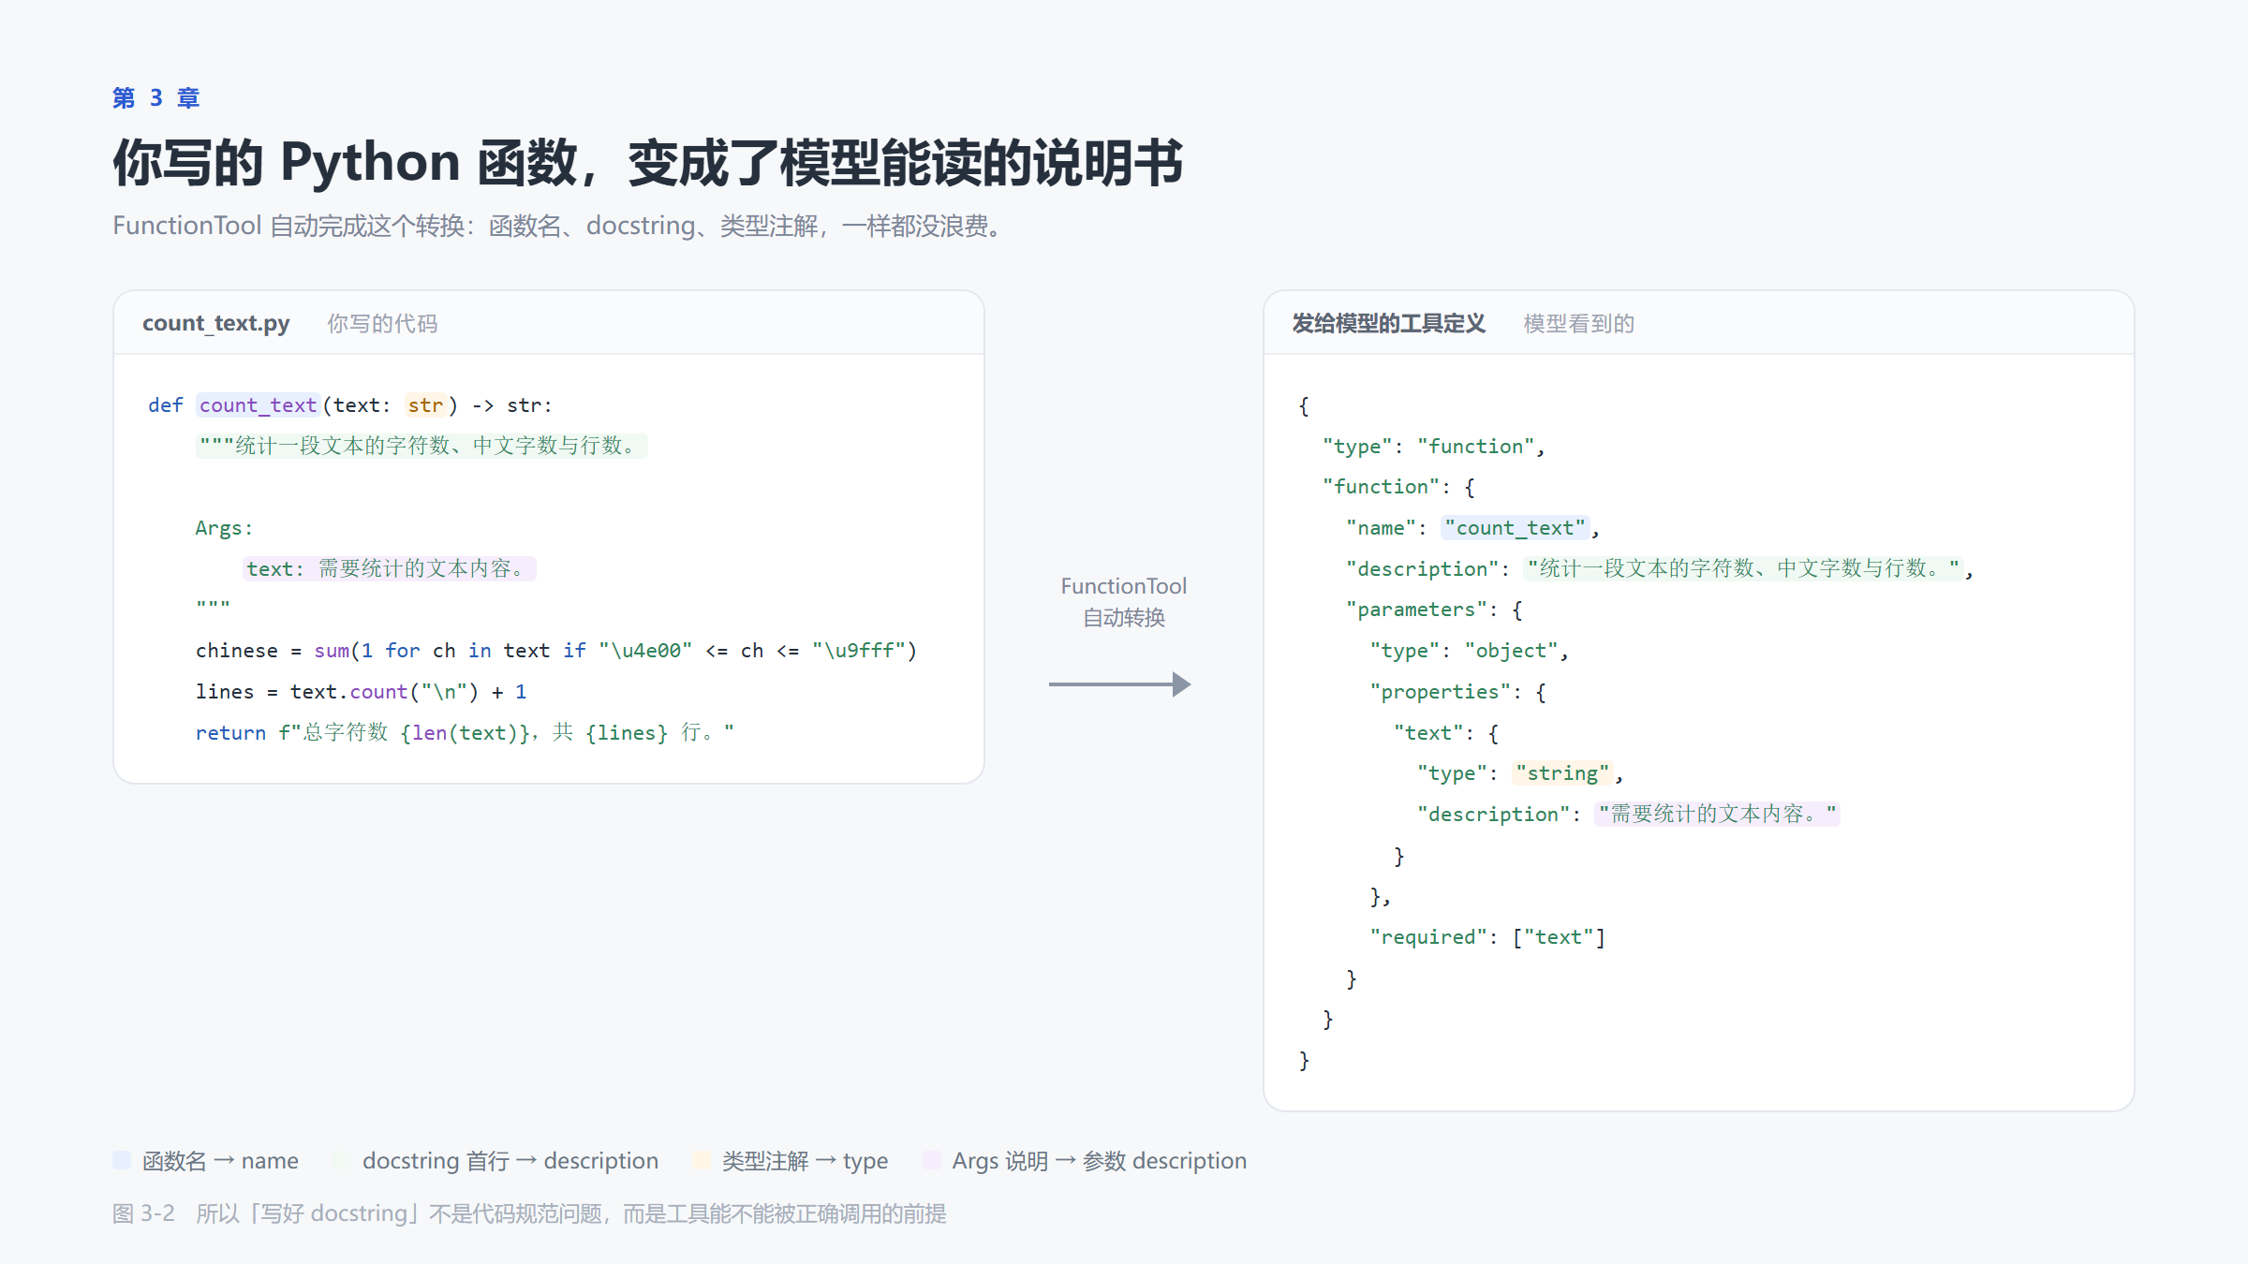Click the "type": "function" JSON line
The height and width of the screenshot is (1264, 2248).
coord(1433,447)
